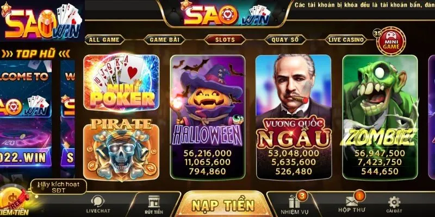Launch the Pirate slot game tile

pos(121,150)
